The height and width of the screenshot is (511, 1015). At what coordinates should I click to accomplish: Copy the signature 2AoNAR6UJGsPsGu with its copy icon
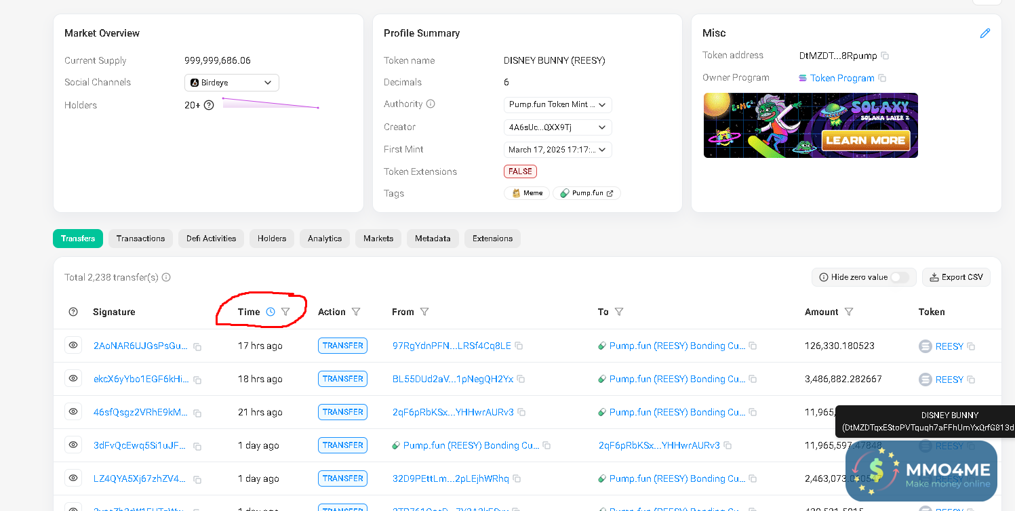point(197,347)
